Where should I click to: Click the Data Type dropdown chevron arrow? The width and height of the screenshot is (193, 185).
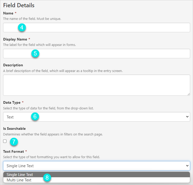click(187, 117)
